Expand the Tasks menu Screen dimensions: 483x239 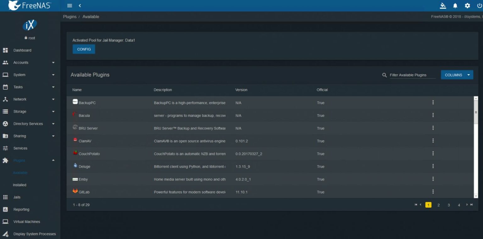pyautogui.click(x=30, y=87)
